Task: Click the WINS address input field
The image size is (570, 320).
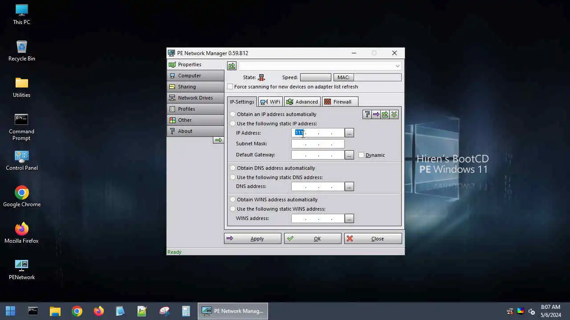Action: pos(318,218)
